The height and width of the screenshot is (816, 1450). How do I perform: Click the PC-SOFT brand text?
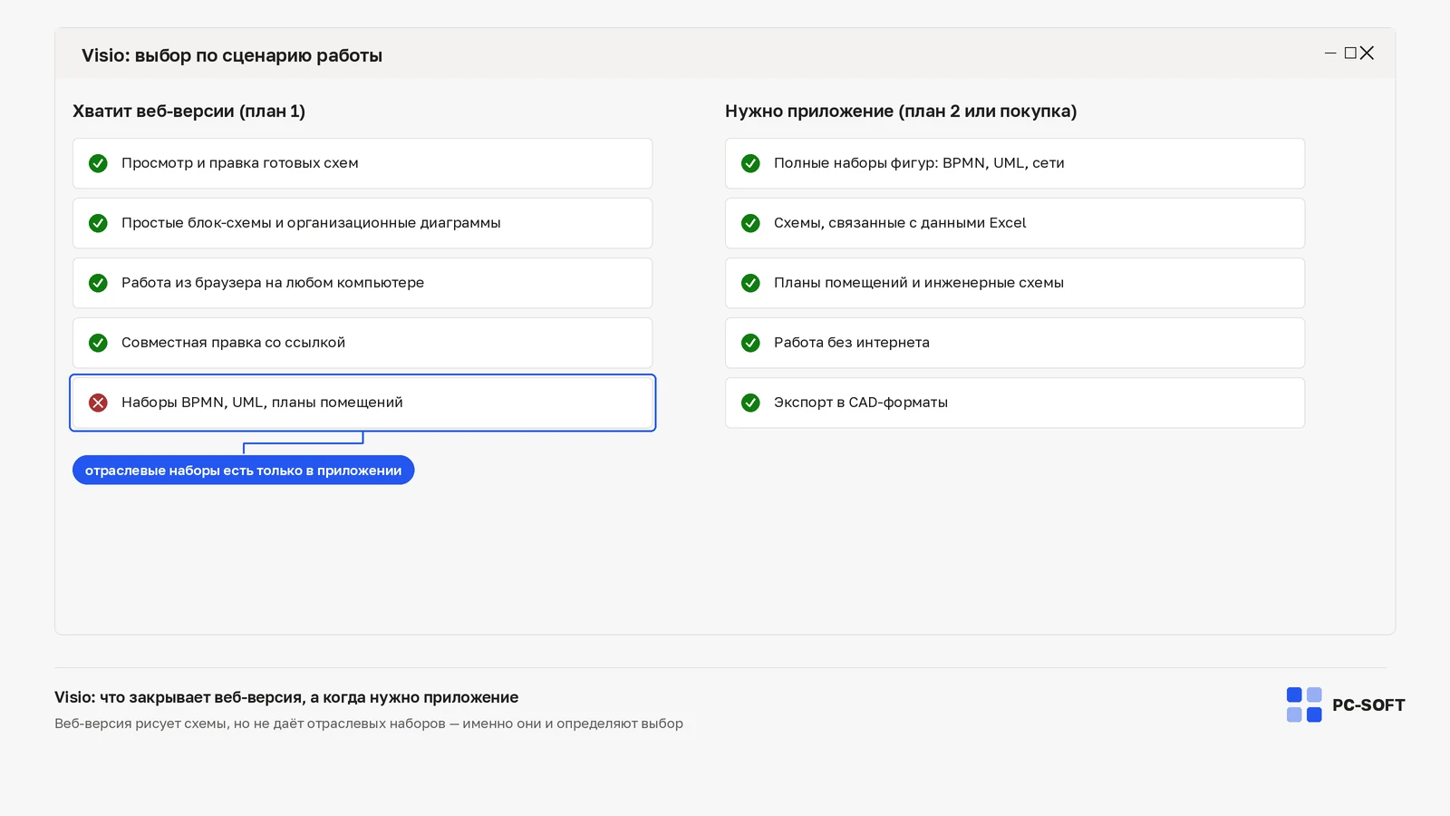click(1368, 705)
